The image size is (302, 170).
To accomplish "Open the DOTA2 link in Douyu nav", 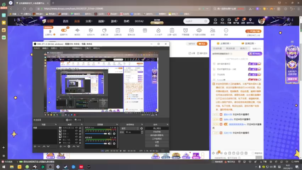I will point(139,21).
